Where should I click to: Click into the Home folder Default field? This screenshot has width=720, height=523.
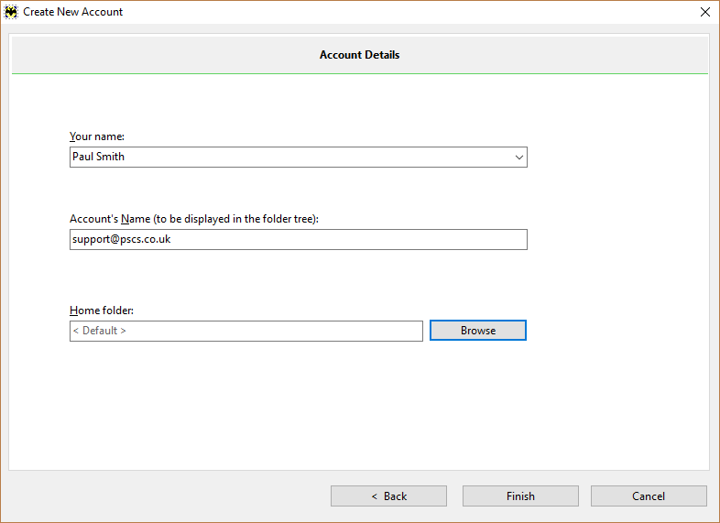(246, 331)
